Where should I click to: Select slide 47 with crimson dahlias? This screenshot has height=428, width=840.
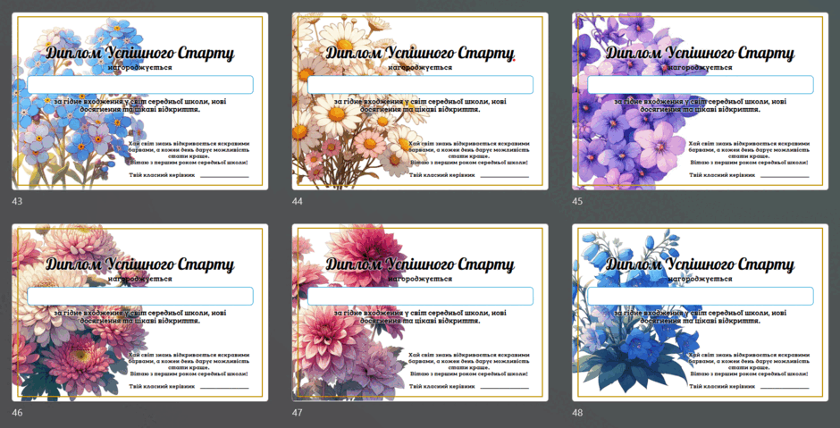pyautogui.click(x=420, y=313)
